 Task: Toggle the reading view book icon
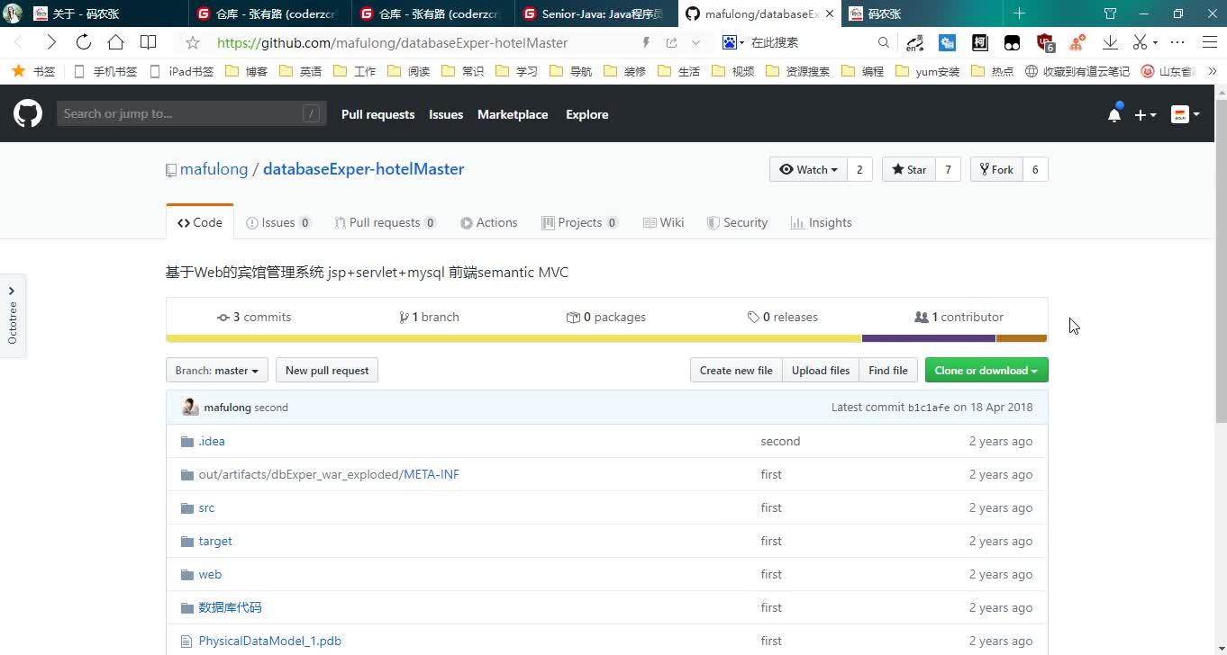(x=148, y=42)
